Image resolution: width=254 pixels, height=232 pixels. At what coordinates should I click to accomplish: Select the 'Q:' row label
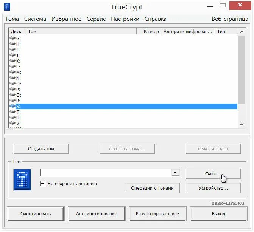coord(19,95)
